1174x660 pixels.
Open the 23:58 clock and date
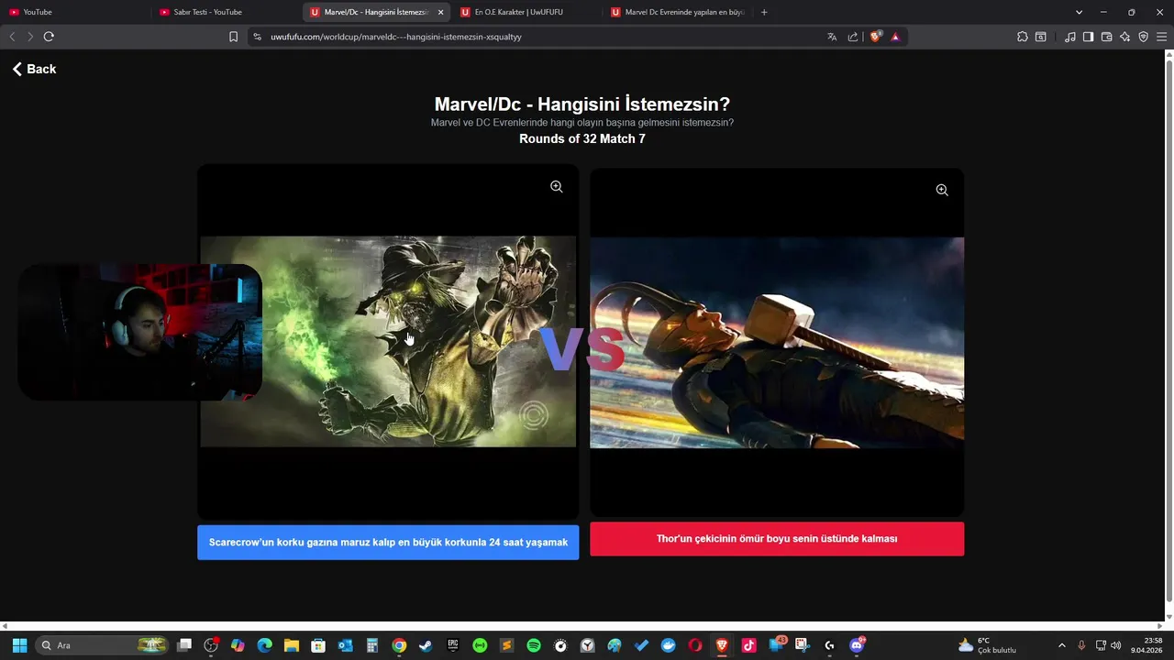1146,645
